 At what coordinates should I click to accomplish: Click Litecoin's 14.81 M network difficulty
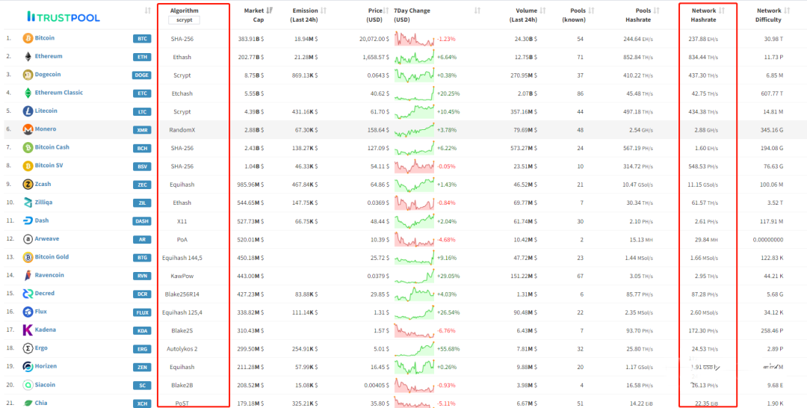tap(770, 111)
